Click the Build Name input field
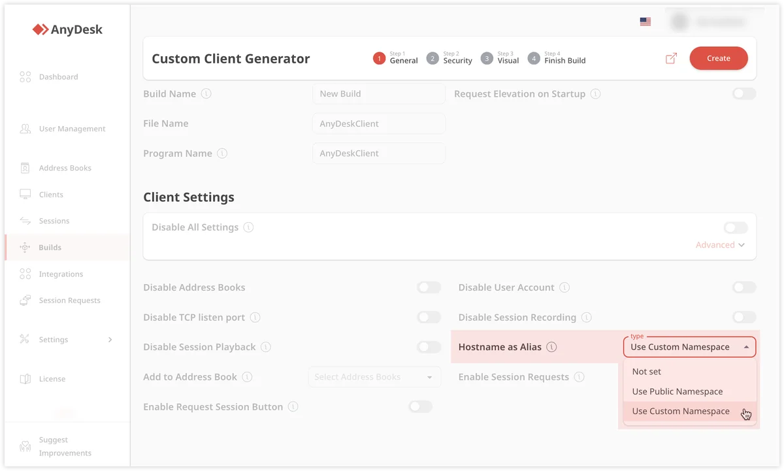 pos(379,94)
